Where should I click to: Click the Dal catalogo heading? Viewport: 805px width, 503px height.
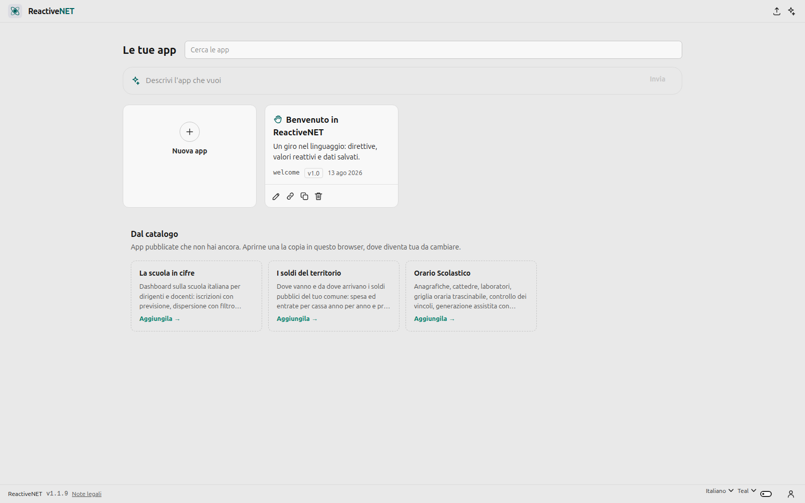[x=154, y=234]
